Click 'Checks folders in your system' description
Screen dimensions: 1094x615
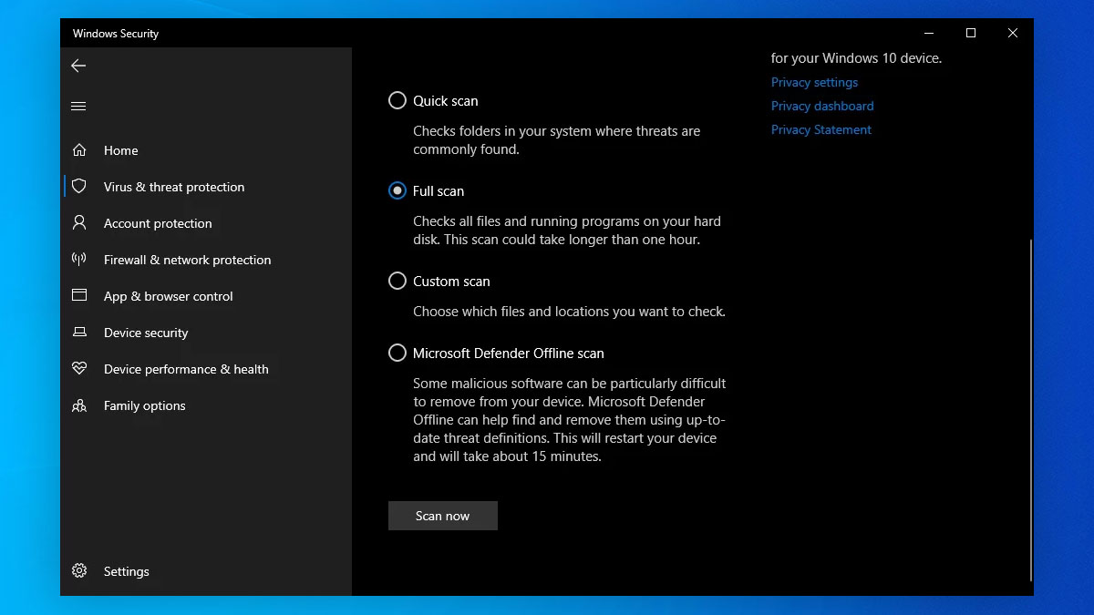(x=557, y=140)
